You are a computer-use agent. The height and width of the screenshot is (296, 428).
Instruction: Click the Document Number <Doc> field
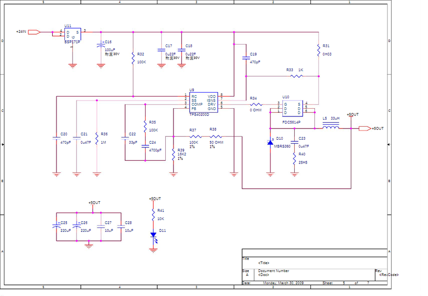pos(264,274)
